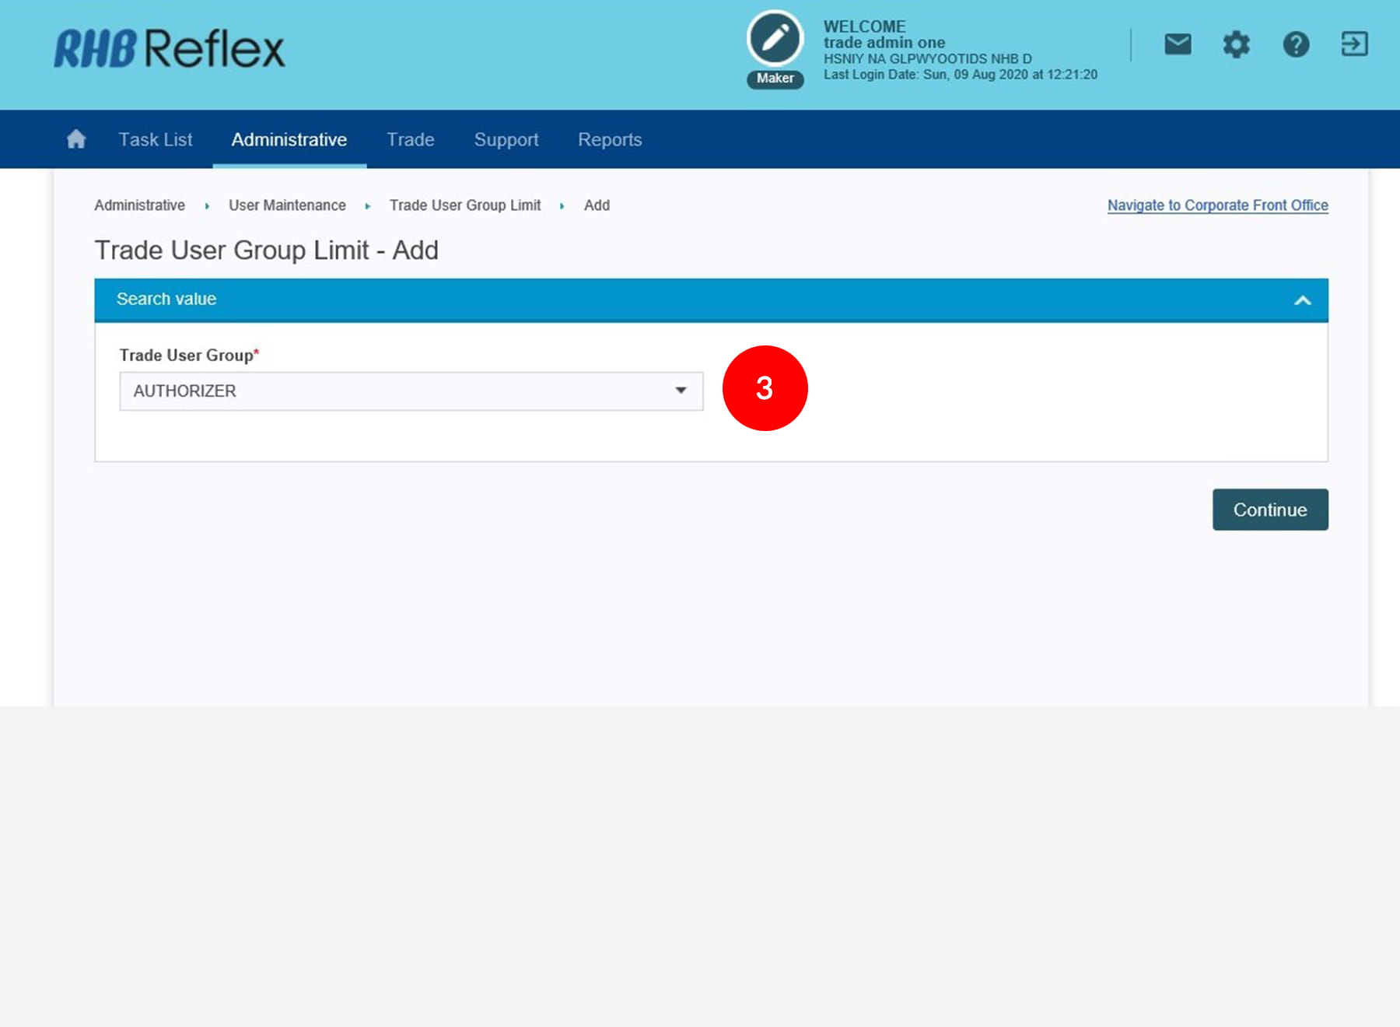The height and width of the screenshot is (1027, 1400).
Task: Open the Support menu tab
Action: pyautogui.click(x=506, y=139)
